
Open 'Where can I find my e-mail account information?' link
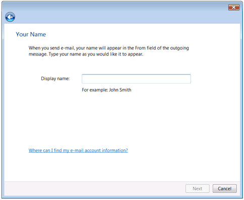pyautogui.click(x=78, y=150)
